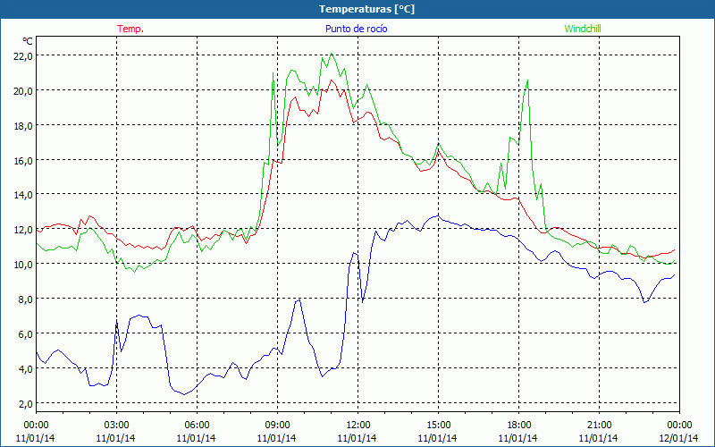Screen dimensions: 715x447
Task: Select the red Temp. legend label
Action: pos(130,29)
